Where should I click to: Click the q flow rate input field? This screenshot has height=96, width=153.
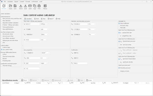[x=33, y=24]
